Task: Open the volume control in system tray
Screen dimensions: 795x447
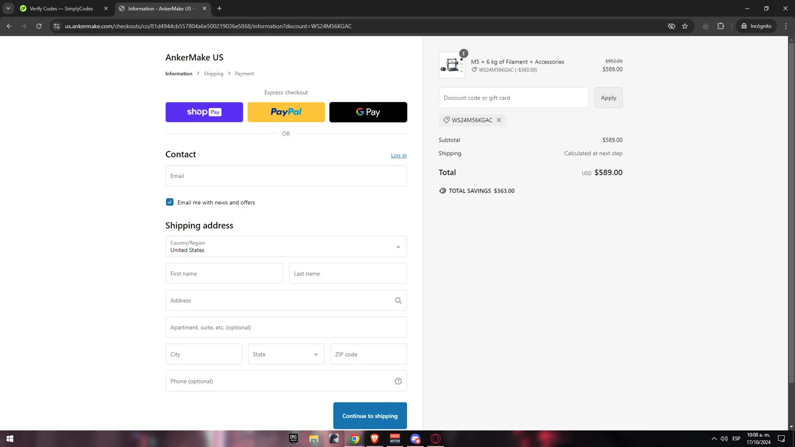Action: point(724,439)
